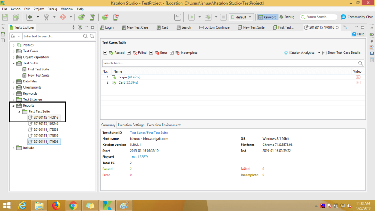Click the Stop execution square icon
The image size is (375, 211).
tap(223, 17)
